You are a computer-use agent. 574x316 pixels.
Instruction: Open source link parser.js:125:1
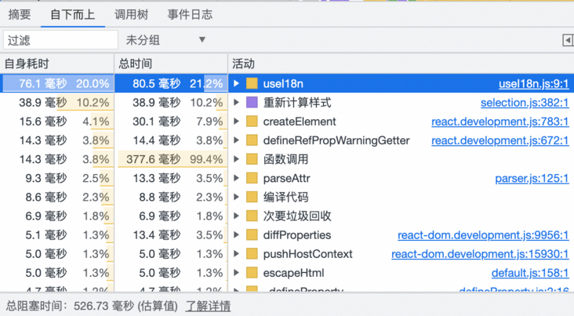(532, 178)
